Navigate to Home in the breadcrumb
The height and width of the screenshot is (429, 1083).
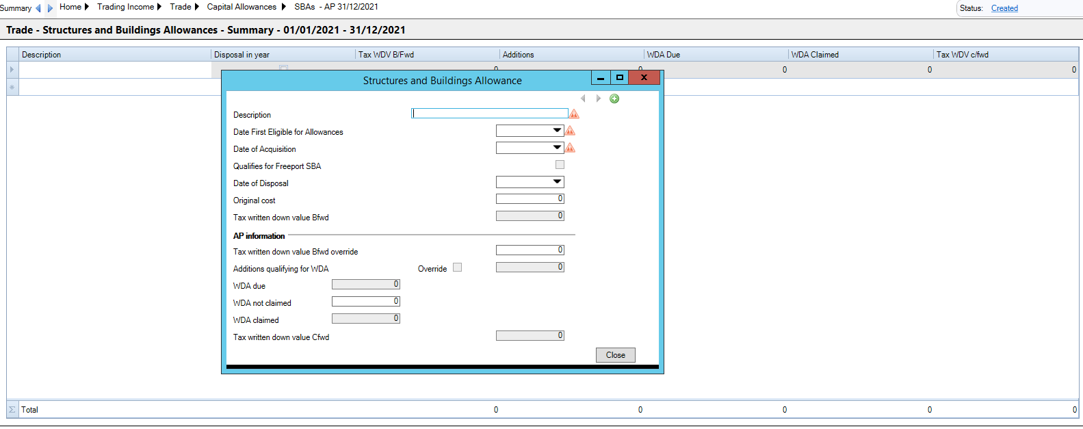pos(70,7)
